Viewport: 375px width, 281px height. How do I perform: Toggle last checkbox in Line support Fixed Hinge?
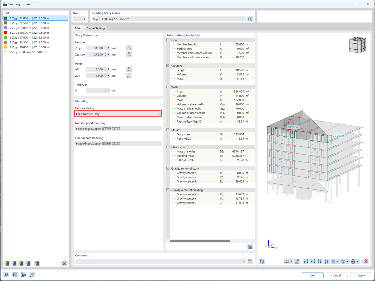(x=119, y=143)
